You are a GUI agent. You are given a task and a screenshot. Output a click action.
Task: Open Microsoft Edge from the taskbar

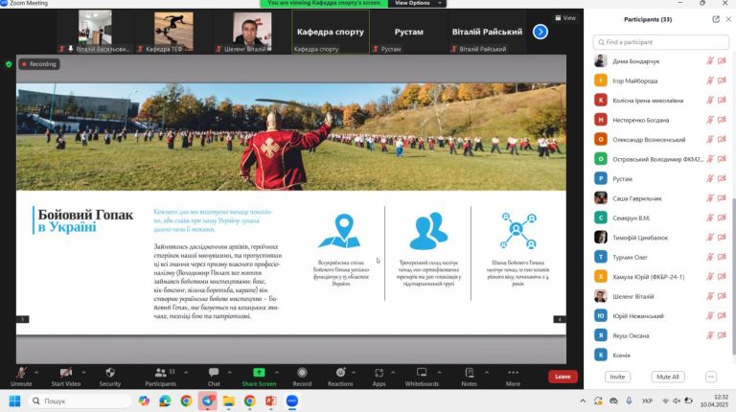click(165, 401)
